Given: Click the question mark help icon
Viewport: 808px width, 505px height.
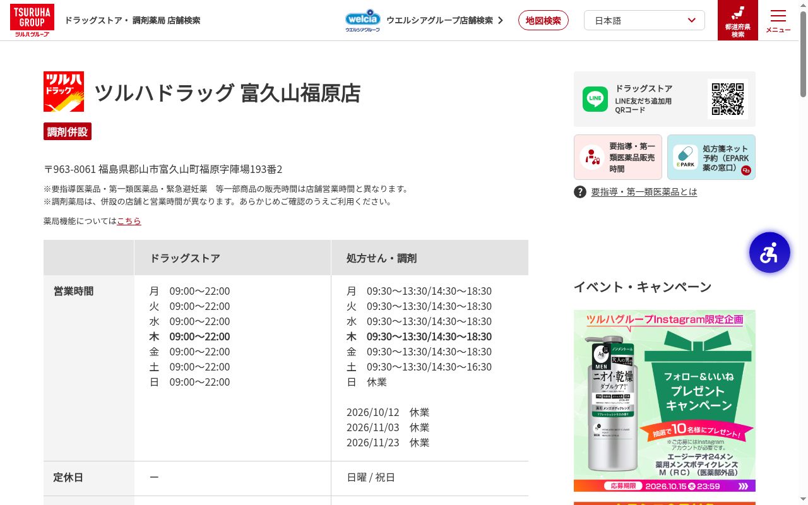Looking at the screenshot, I should coord(580,192).
